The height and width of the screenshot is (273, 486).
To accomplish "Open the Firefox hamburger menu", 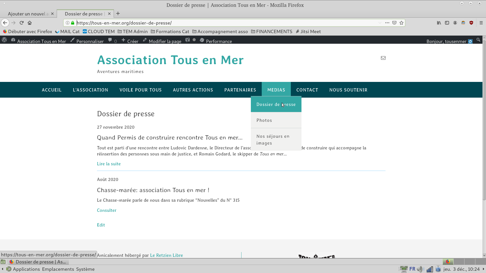I will pos(481,23).
